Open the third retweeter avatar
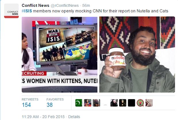 coord(96,103)
